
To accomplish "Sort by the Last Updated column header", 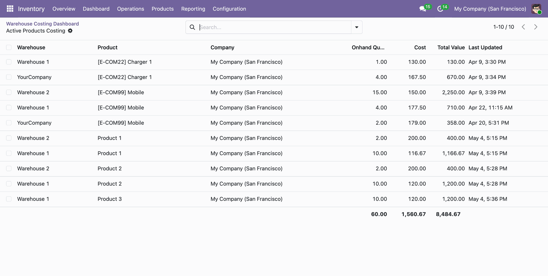I will click(485, 47).
